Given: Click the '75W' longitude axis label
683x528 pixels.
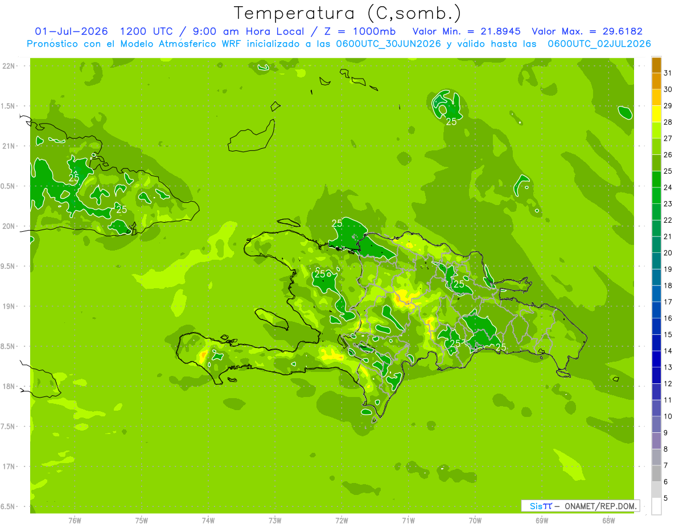Looking at the screenshot, I should (x=142, y=521).
